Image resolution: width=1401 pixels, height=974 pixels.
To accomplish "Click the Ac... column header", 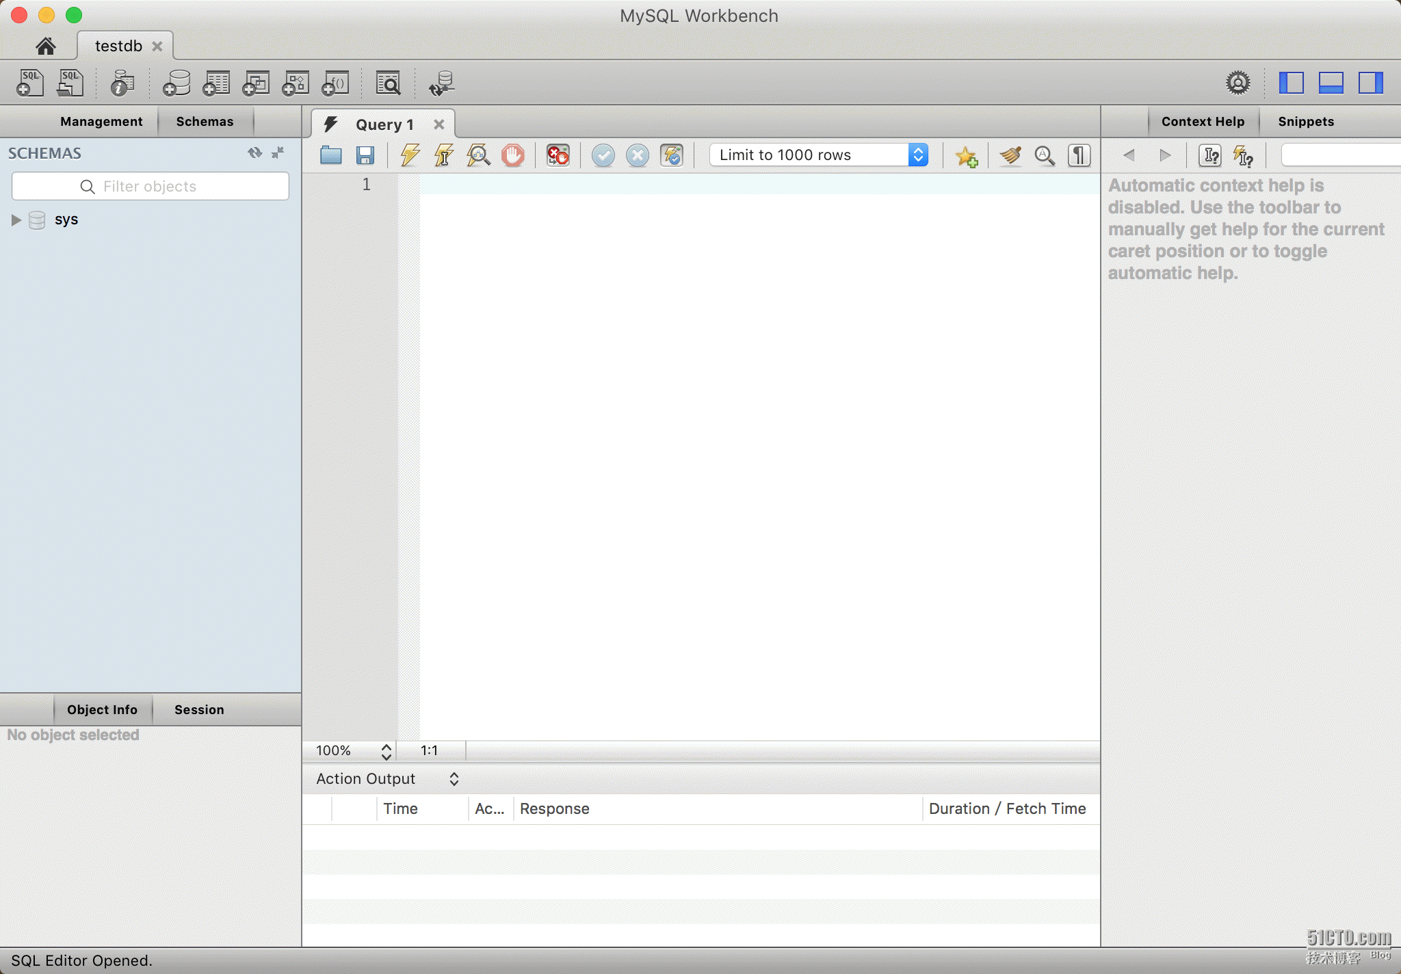I will pos(490,808).
